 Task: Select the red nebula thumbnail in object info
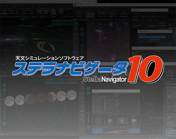point(98,120)
